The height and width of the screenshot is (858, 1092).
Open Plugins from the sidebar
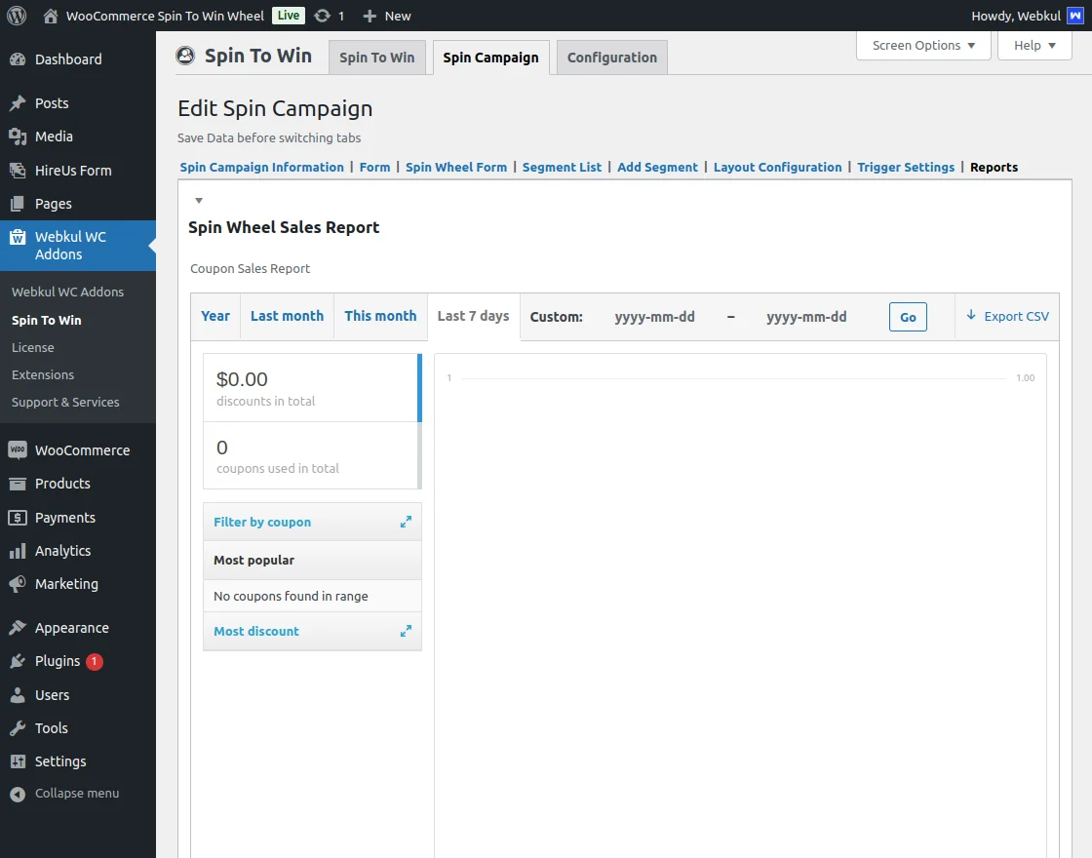tap(58, 661)
